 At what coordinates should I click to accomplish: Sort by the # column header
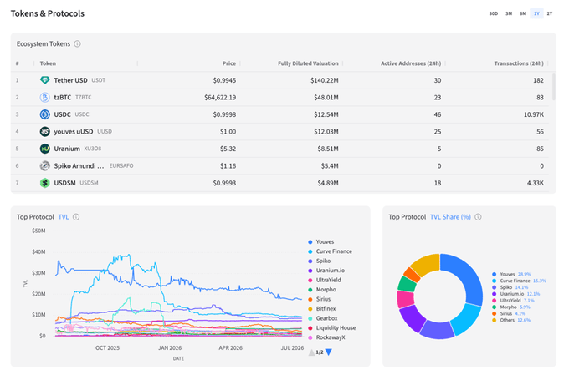(17, 63)
